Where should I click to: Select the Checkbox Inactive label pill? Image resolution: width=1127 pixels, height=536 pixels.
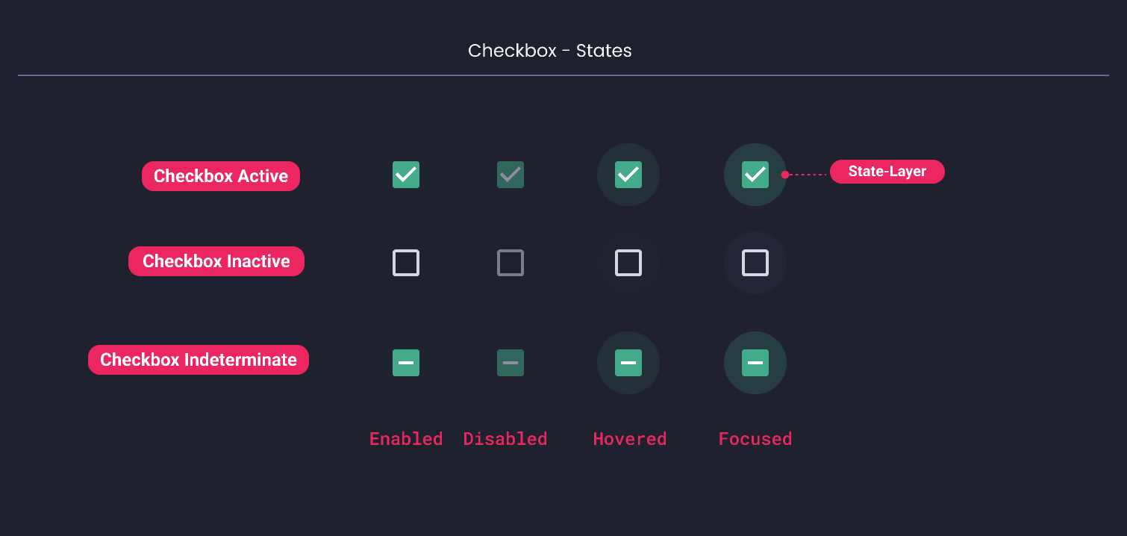[216, 261]
